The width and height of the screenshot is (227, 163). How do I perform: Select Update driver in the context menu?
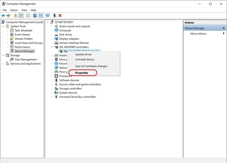tap(84, 54)
